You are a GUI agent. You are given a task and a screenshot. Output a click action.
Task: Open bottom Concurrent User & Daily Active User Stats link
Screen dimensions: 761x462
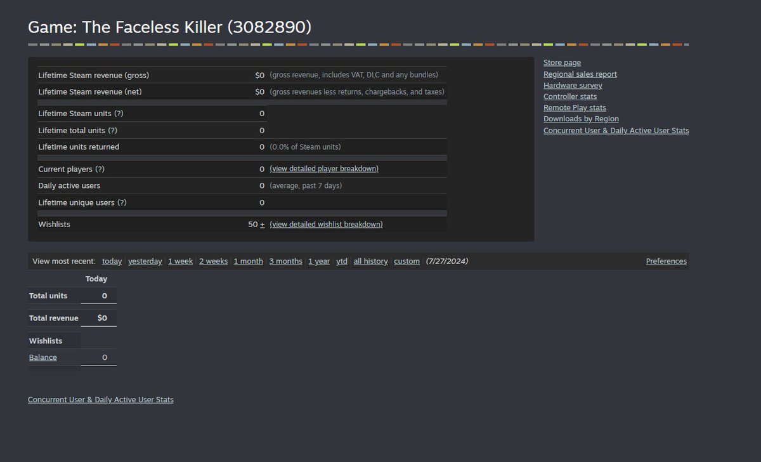(101, 400)
